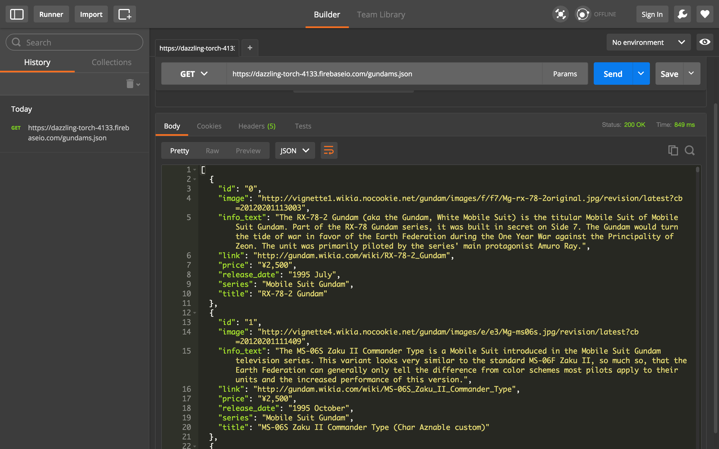
Task: Click the blue Send button
Action: pyautogui.click(x=613, y=74)
